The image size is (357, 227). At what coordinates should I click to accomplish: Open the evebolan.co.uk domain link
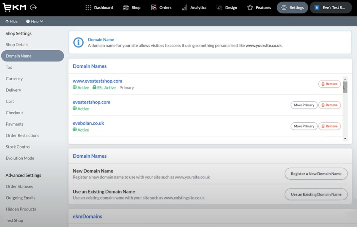(x=88, y=123)
